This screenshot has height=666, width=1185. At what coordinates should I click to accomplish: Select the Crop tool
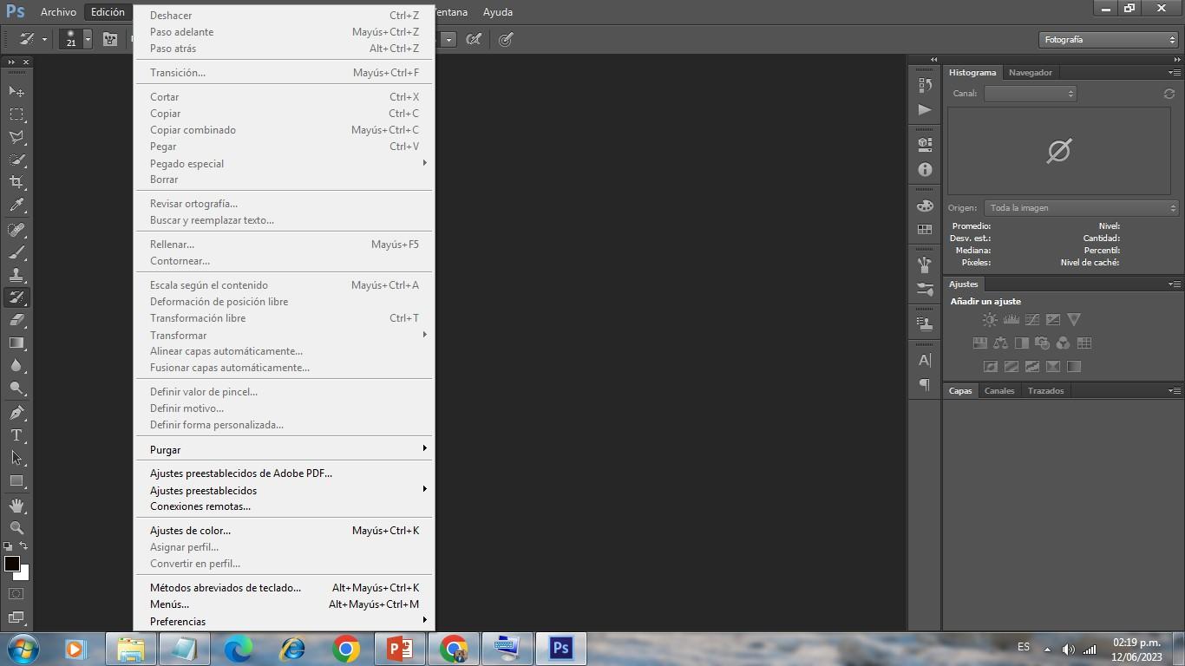click(16, 183)
